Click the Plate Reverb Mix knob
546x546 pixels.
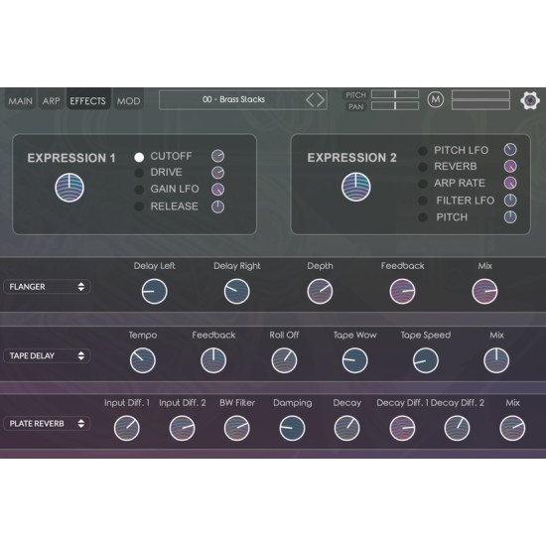tap(512, 428)
